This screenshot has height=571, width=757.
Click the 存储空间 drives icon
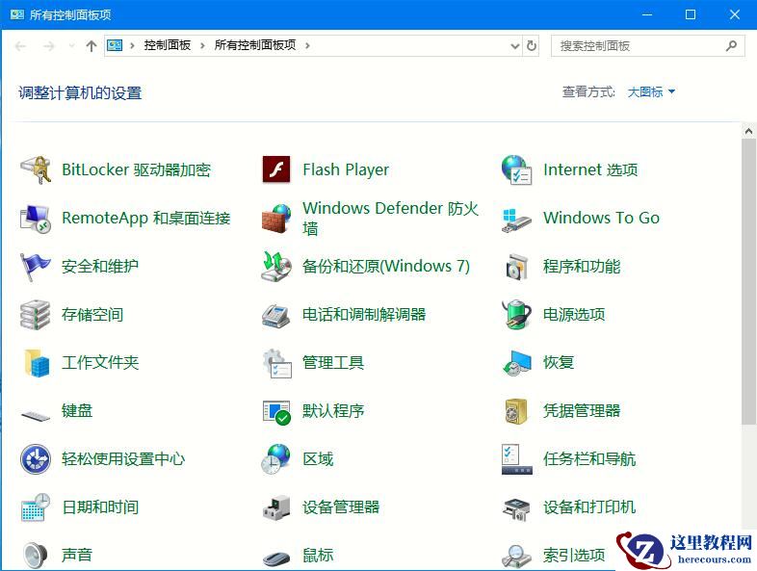[36, 315]
